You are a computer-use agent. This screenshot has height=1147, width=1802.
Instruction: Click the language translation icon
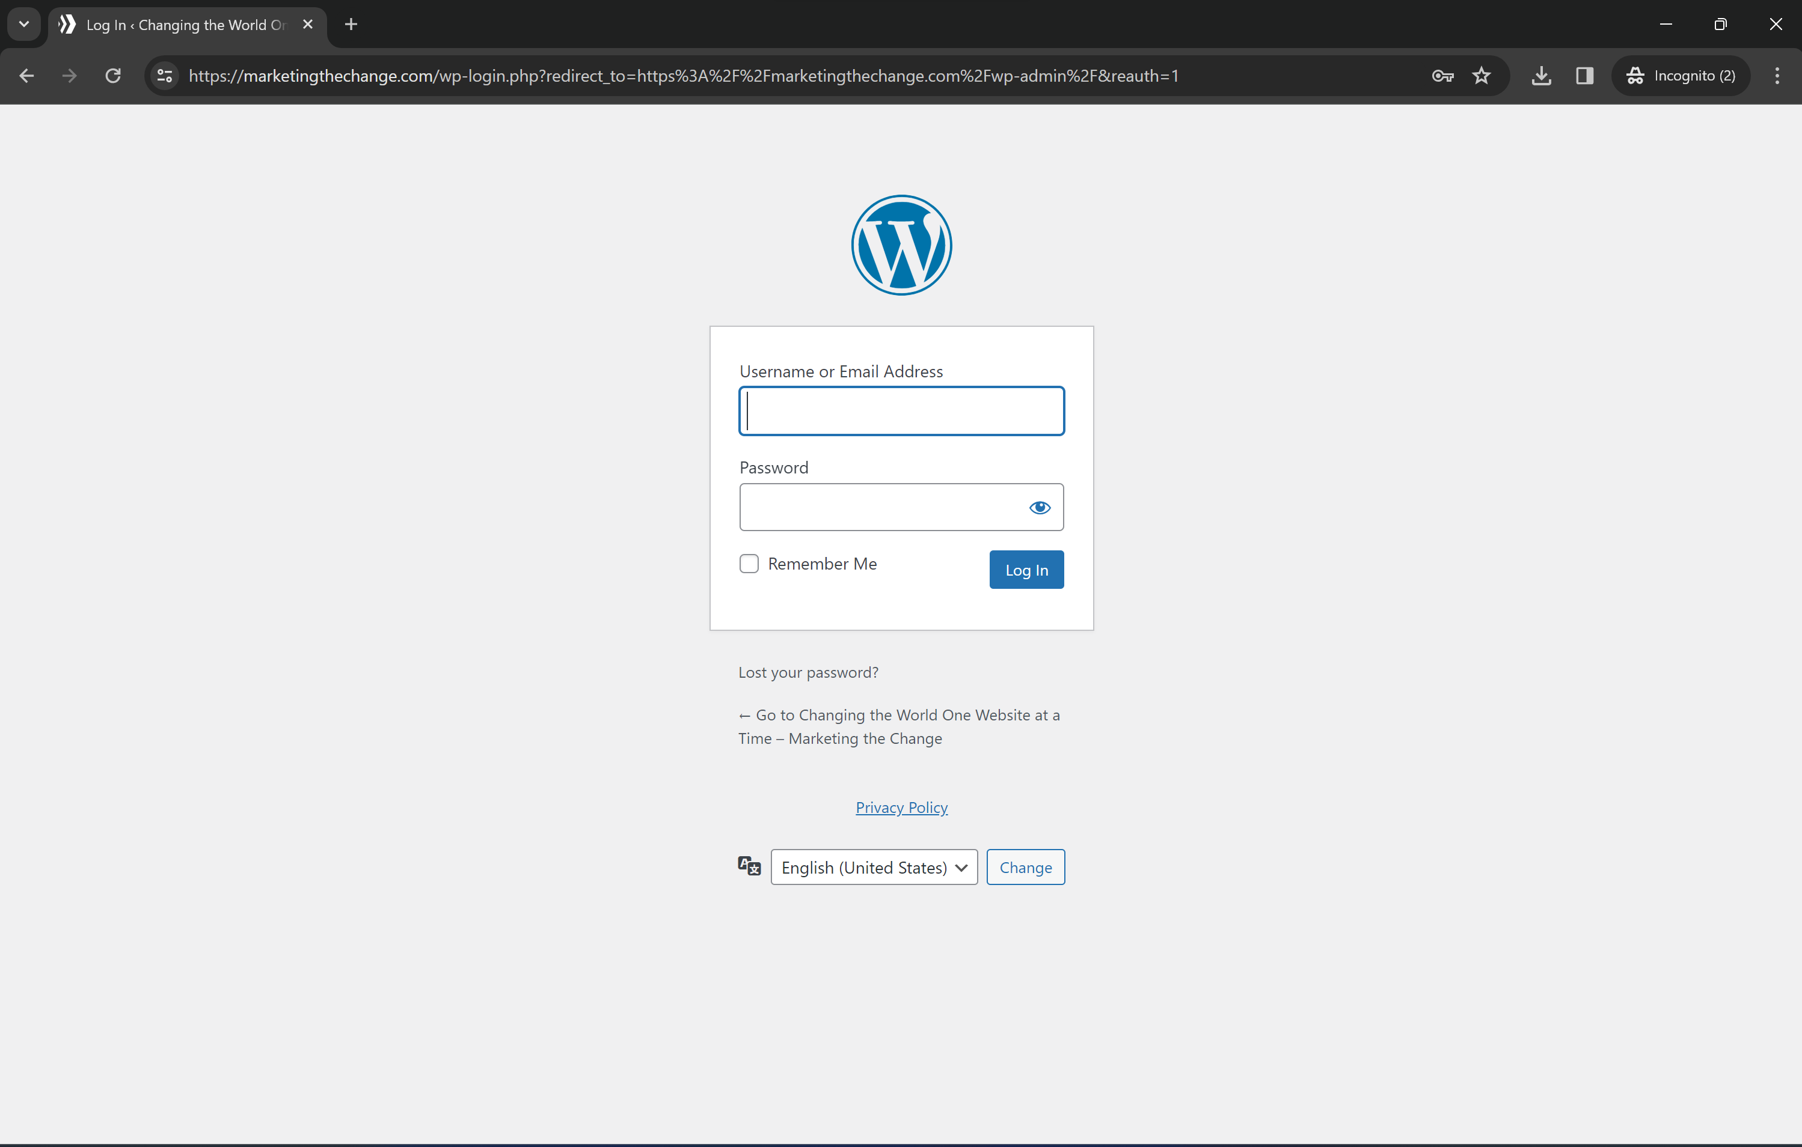pos(749,866)
